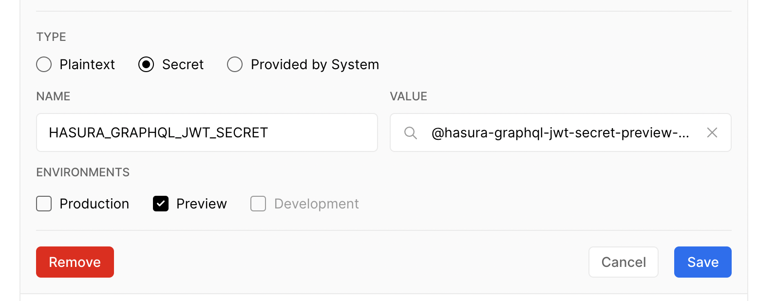Click the Production label text
The width and height of the screenshot is (757, 301).
pyautogui.click(x=95, y=204)
